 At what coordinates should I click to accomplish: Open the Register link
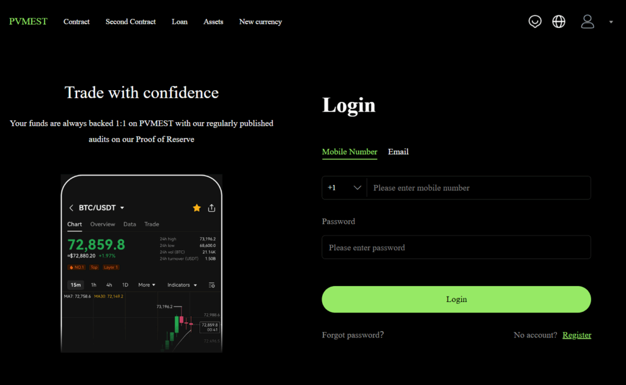[576, 335]
